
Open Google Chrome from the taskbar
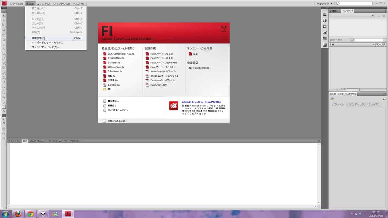[30, 214]
